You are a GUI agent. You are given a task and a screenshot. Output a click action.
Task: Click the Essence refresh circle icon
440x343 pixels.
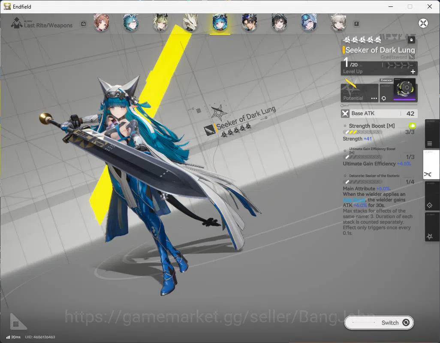[x=383, y=98]
